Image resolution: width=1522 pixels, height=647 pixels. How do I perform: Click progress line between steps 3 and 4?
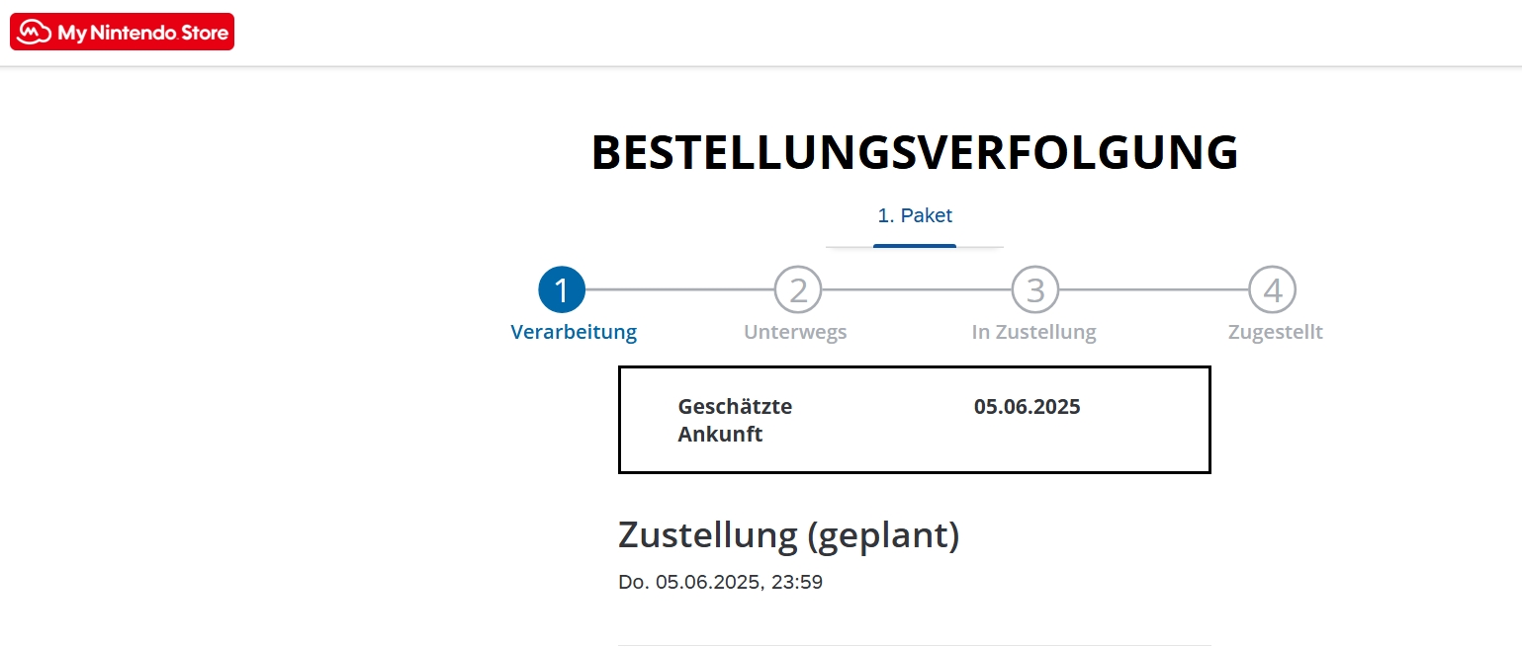tap(1153, 290)
